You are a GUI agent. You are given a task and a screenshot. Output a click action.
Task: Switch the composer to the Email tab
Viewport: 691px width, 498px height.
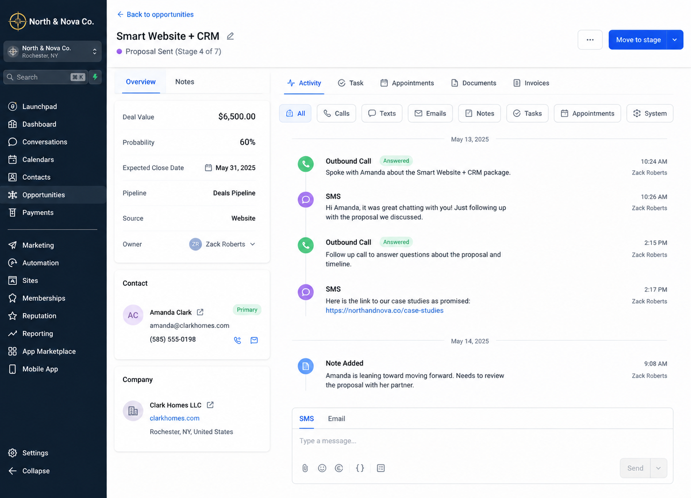tap(336, 419)
